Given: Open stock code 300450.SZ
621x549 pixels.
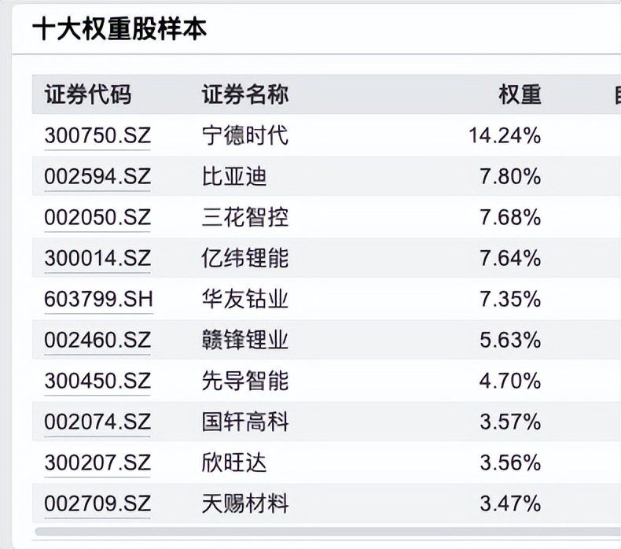Looking at the screenshot, I should 97,381.
